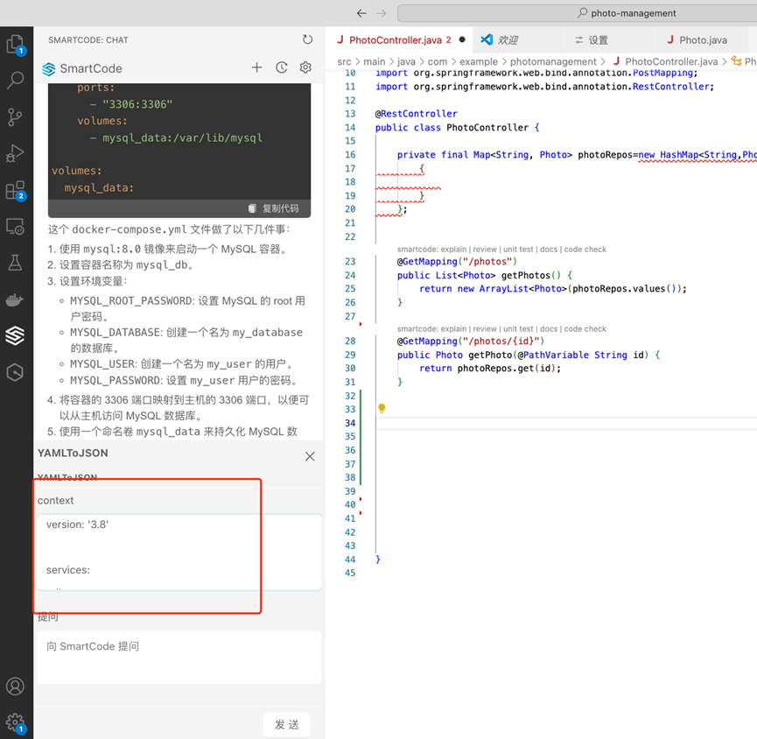This screenshot has width=757, height=739.
Task: Select example in the breadcrumb
Action: point(479,61)
